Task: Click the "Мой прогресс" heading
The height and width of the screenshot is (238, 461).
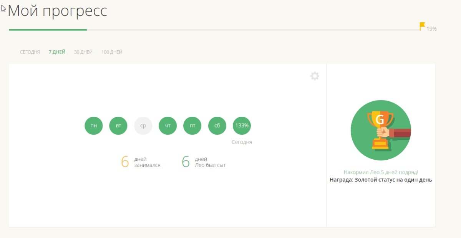Action: click(x=58, y=11)
